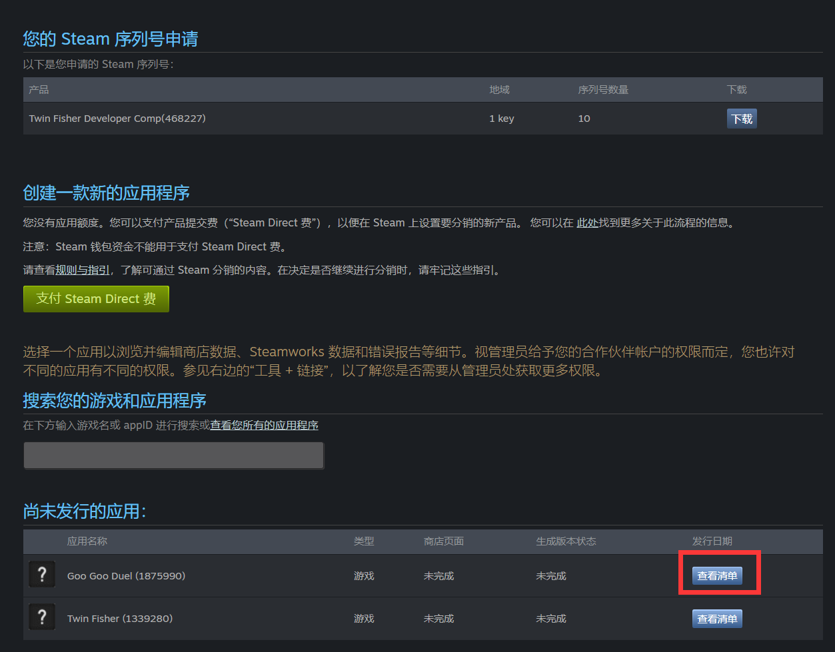Click the 查看您所有的应用程序 link
This screenshot has width=835, height=652.
(x=264, y=425)
